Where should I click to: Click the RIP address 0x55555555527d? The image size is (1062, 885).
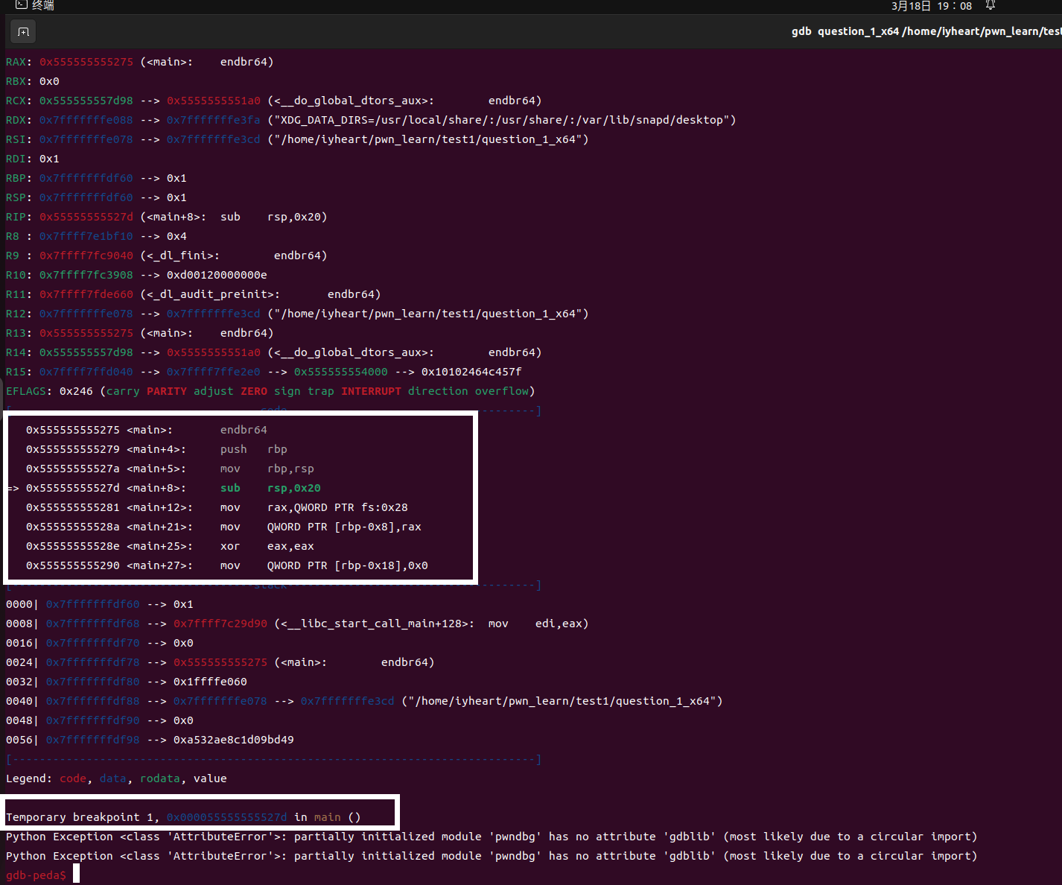click(86, 217)
